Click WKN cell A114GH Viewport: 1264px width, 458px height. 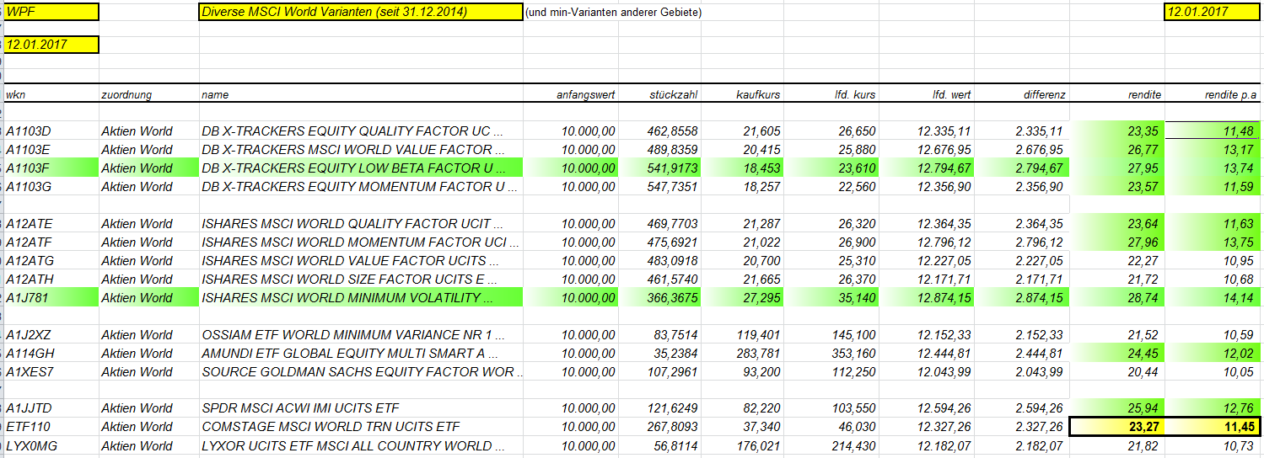coord(51,353)
